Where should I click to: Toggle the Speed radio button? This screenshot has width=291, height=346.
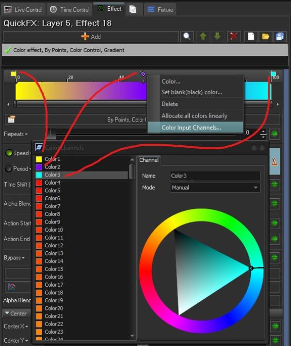pos(8,153)
